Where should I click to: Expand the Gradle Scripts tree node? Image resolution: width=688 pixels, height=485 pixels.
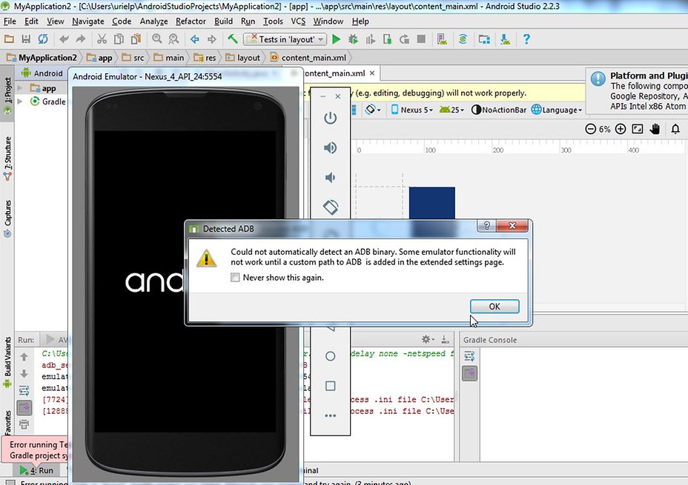coord(20,101)
